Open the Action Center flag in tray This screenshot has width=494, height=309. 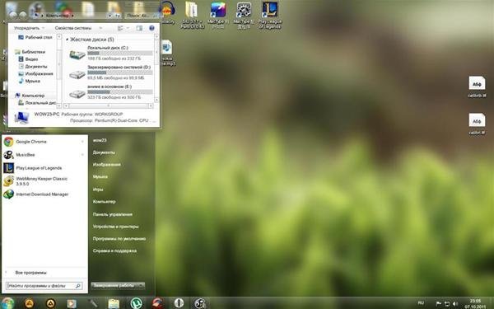click(x=439, y=303)
